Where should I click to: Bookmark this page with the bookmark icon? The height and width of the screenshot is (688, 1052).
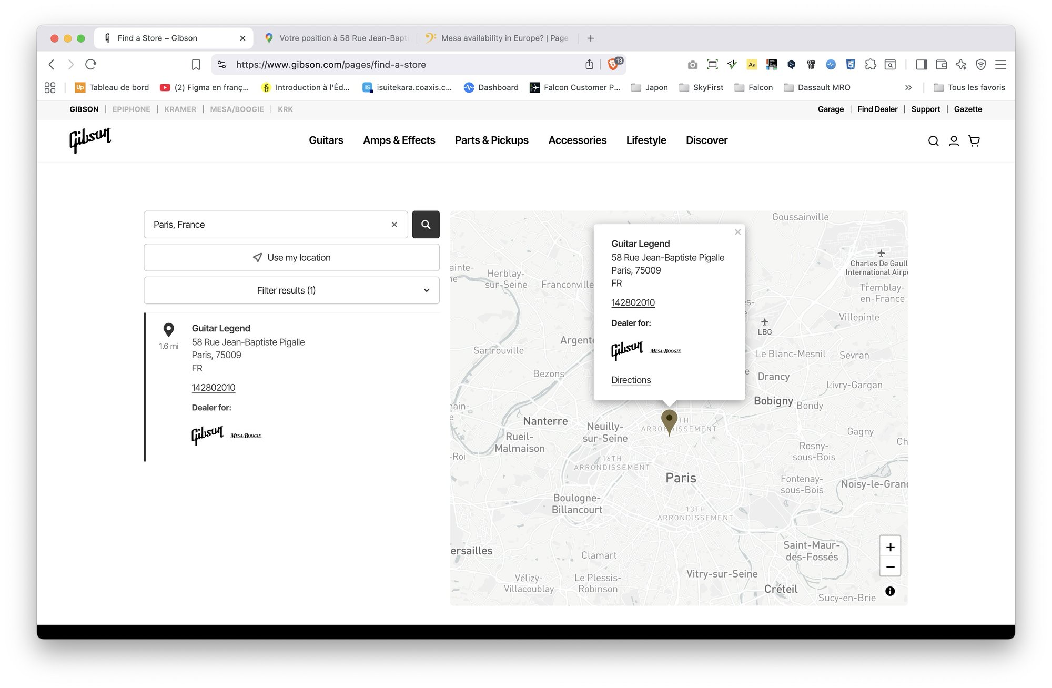coord(196,65)
